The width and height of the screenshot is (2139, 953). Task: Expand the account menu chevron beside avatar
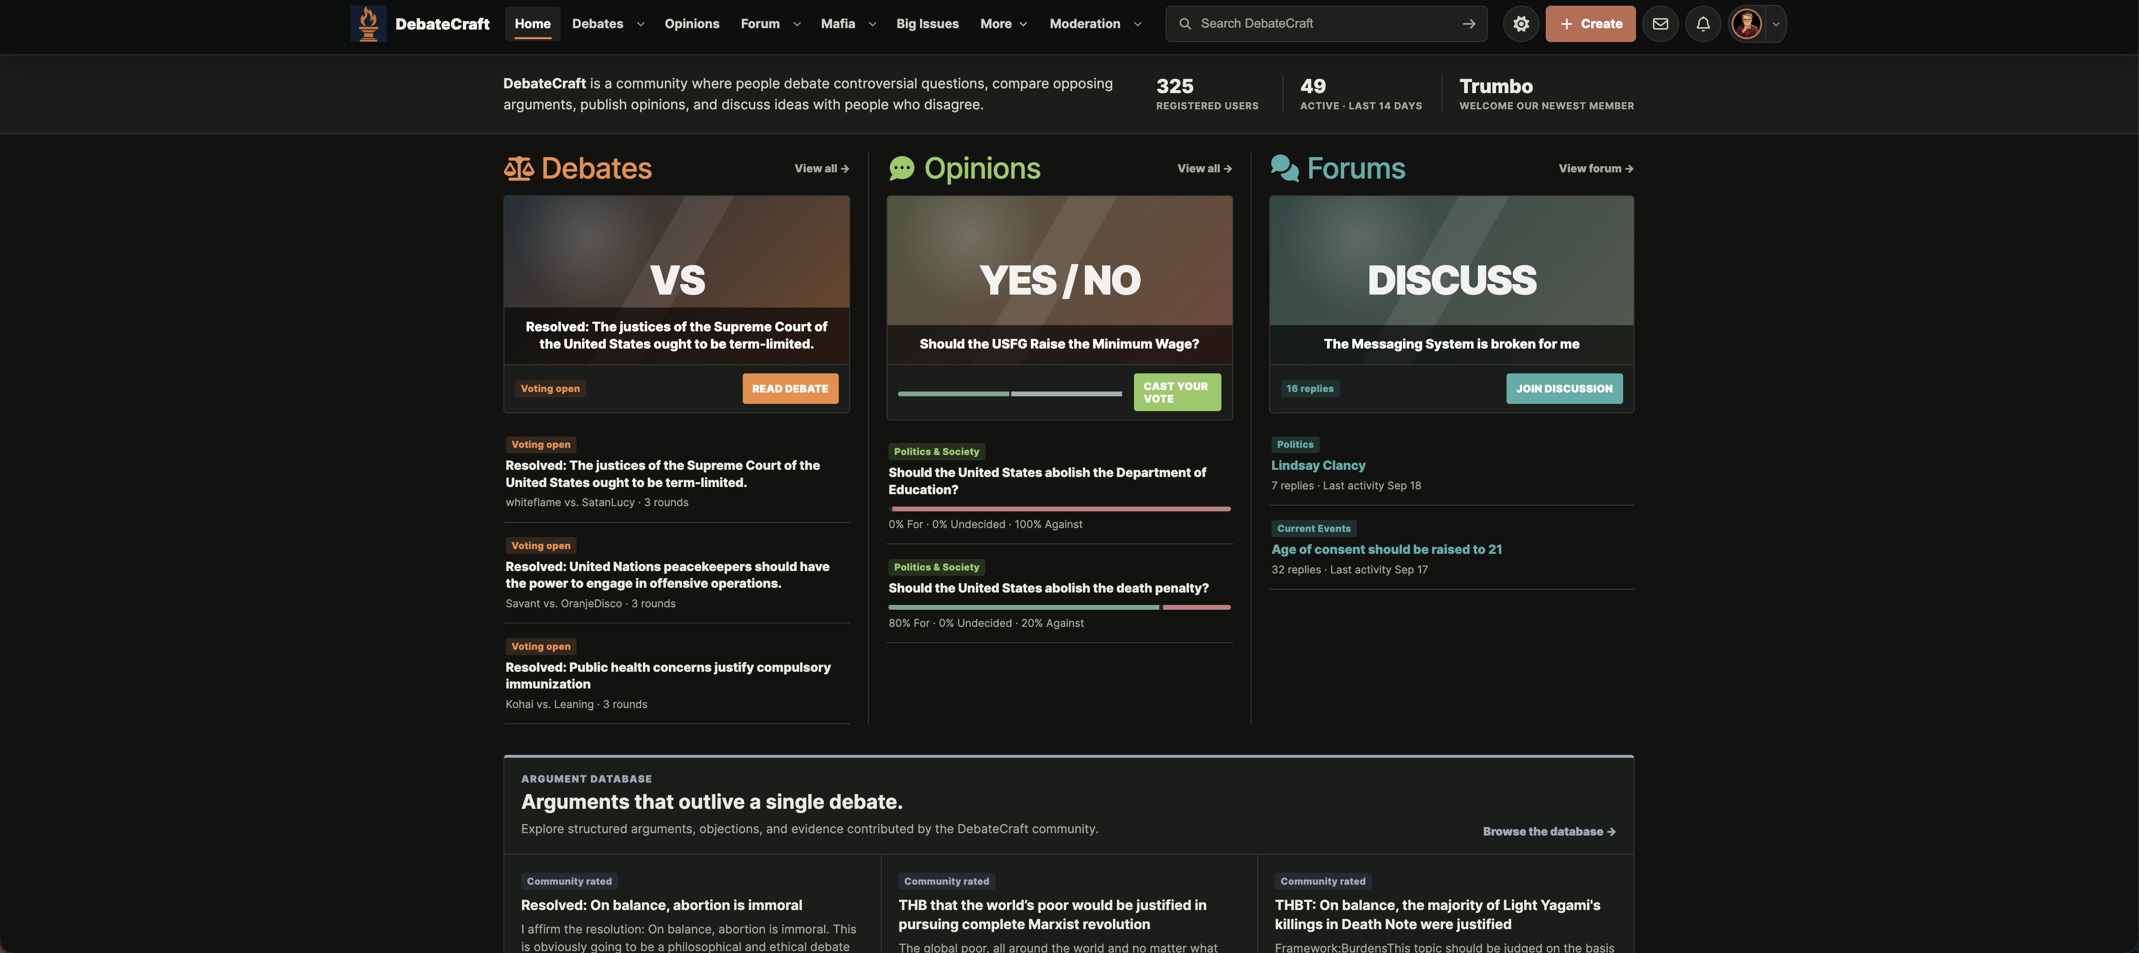[x=1775, y=24]
